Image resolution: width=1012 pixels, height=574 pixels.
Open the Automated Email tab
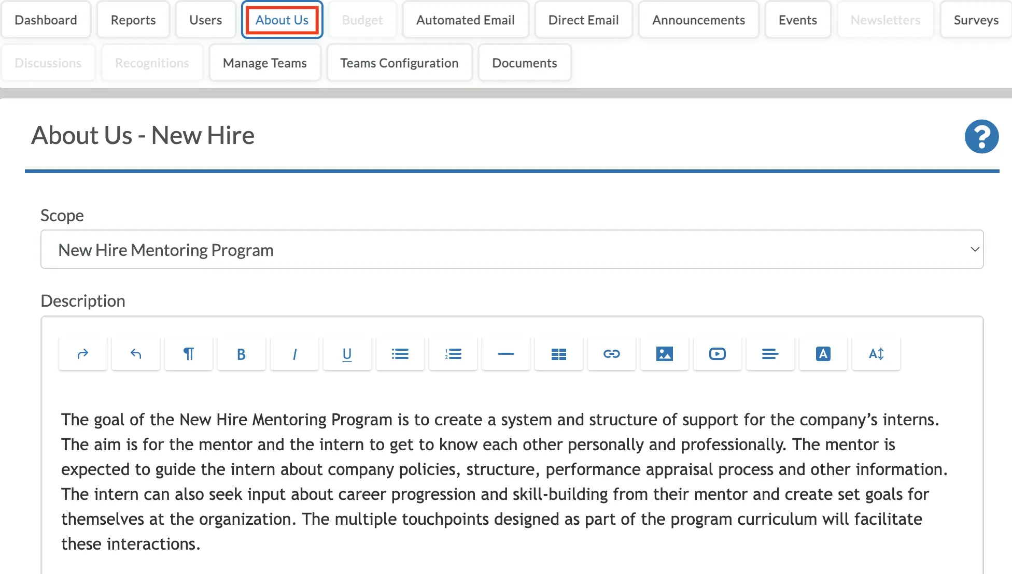[466, 20]
